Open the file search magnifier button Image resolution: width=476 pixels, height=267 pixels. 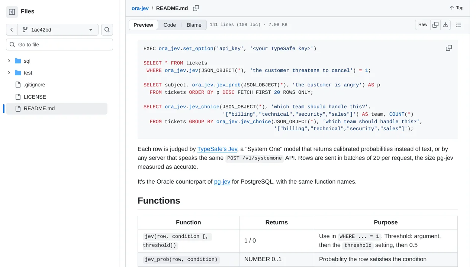tap(107, 30)
